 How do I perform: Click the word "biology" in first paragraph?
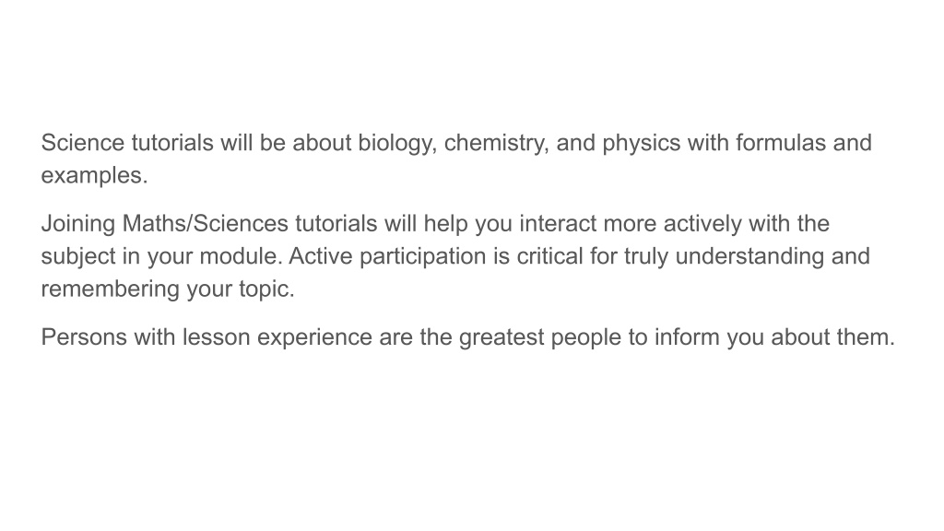point(395,145)
